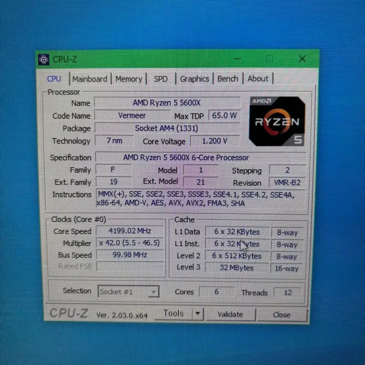
Task: Click the Level 3 value 32 MBytes
Action: 237,268
